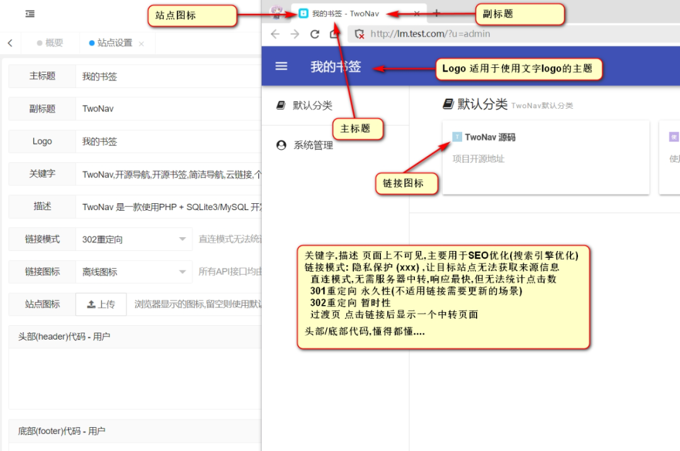
Task: Expand the 链接图标 dropdown showing 离线图标
Action: click(x=133, y=272)
